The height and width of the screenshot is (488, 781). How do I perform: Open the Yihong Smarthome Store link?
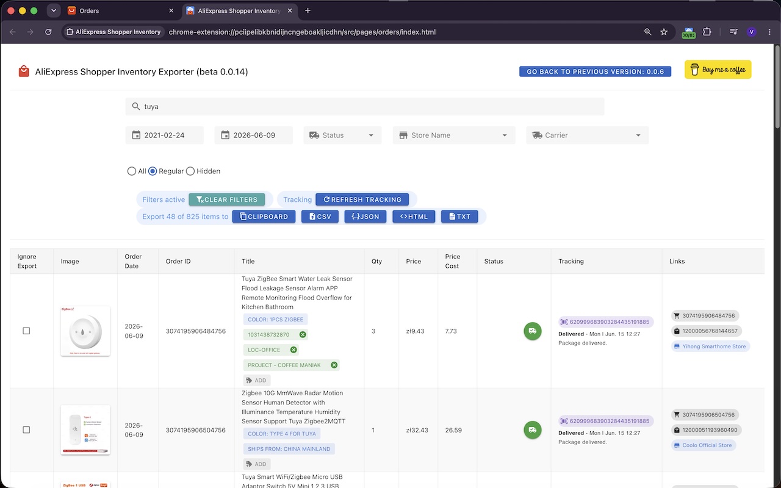pos(710,346)
